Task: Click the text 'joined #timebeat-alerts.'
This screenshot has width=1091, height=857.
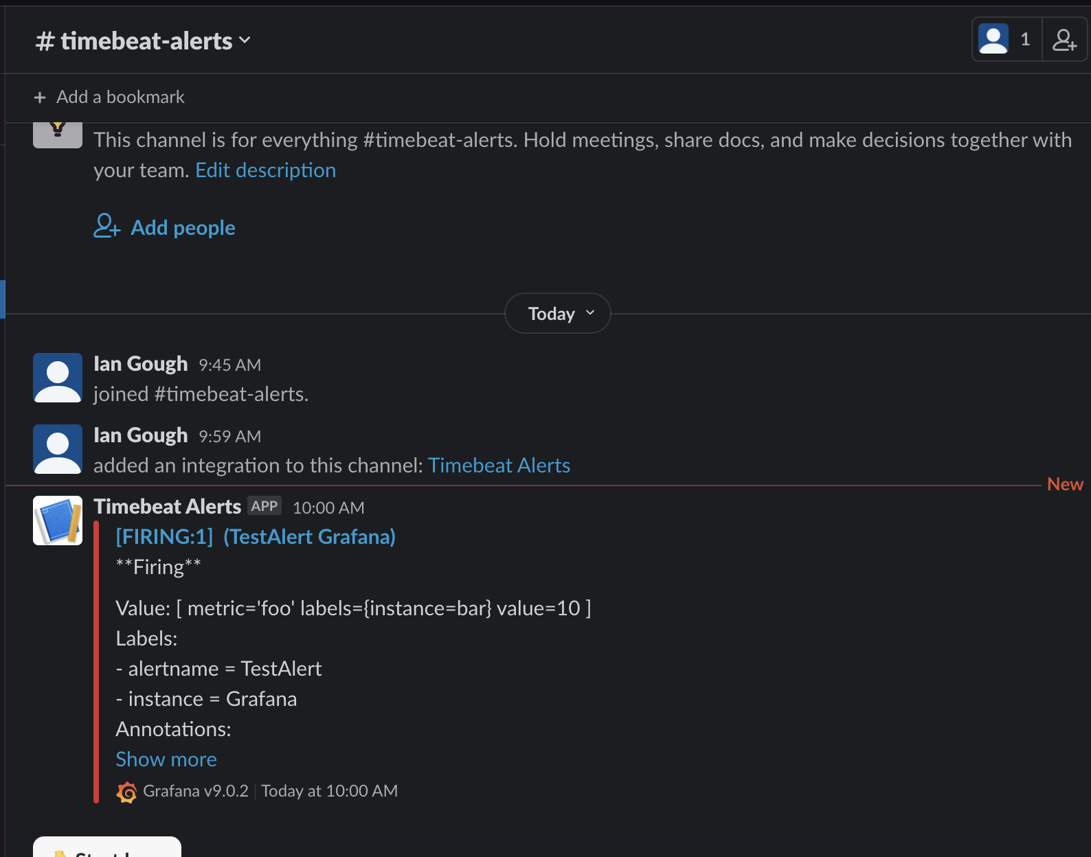Action: click(x=201, y=393)
